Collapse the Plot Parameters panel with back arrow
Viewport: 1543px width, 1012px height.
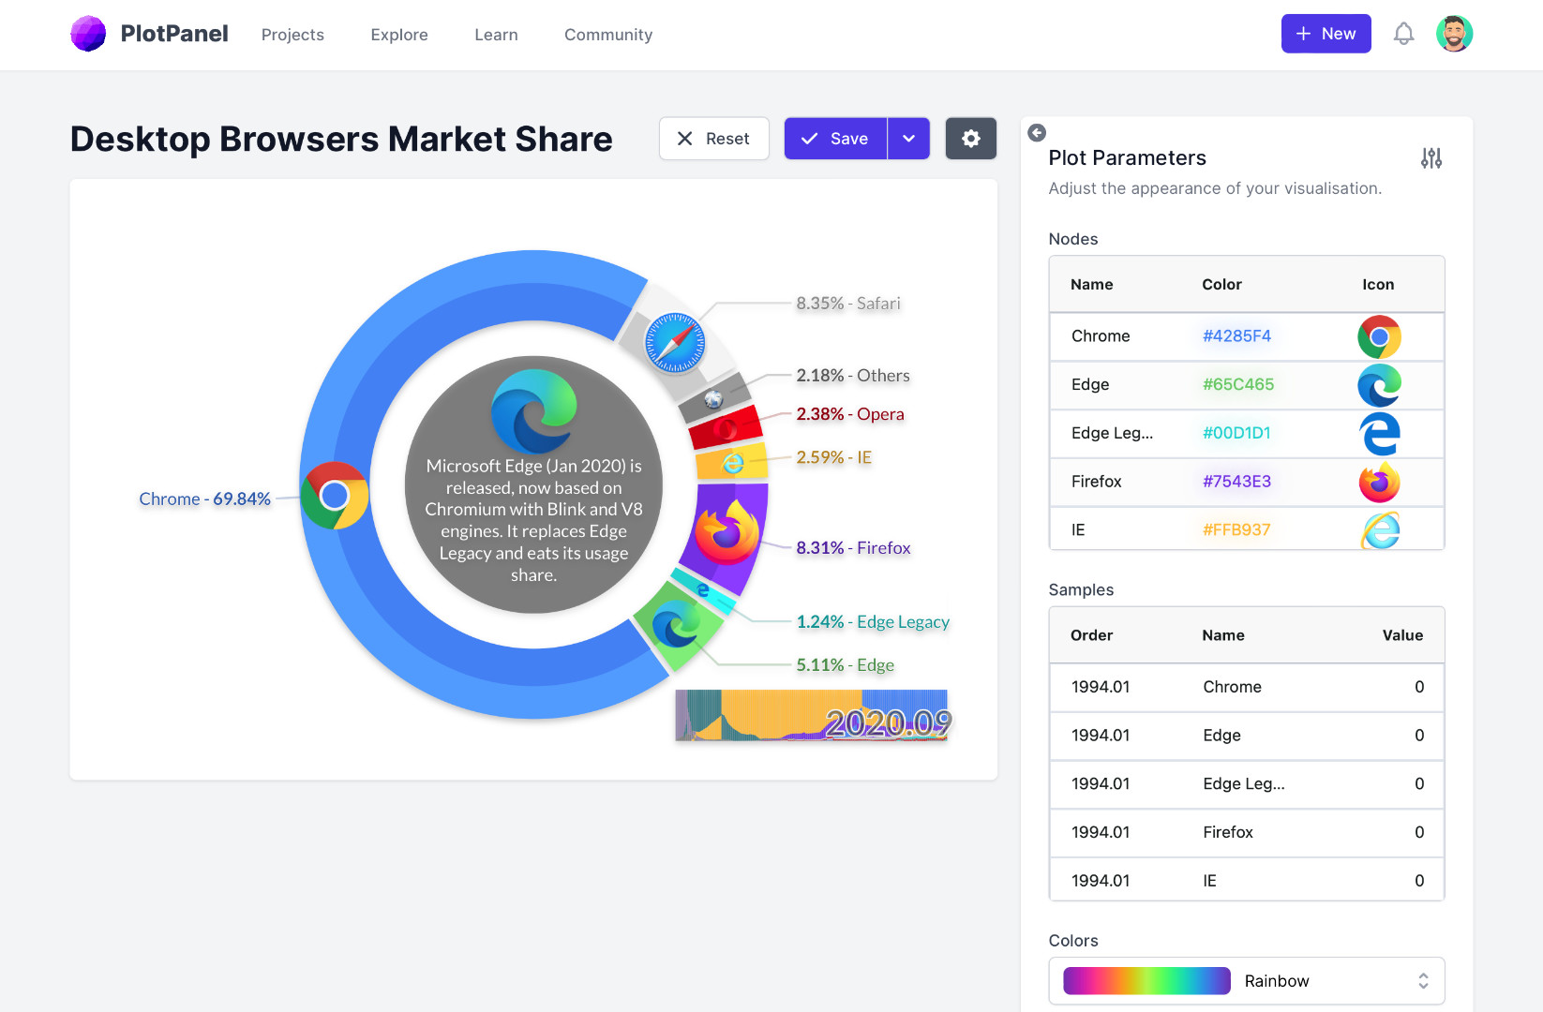pos(1036,133)
